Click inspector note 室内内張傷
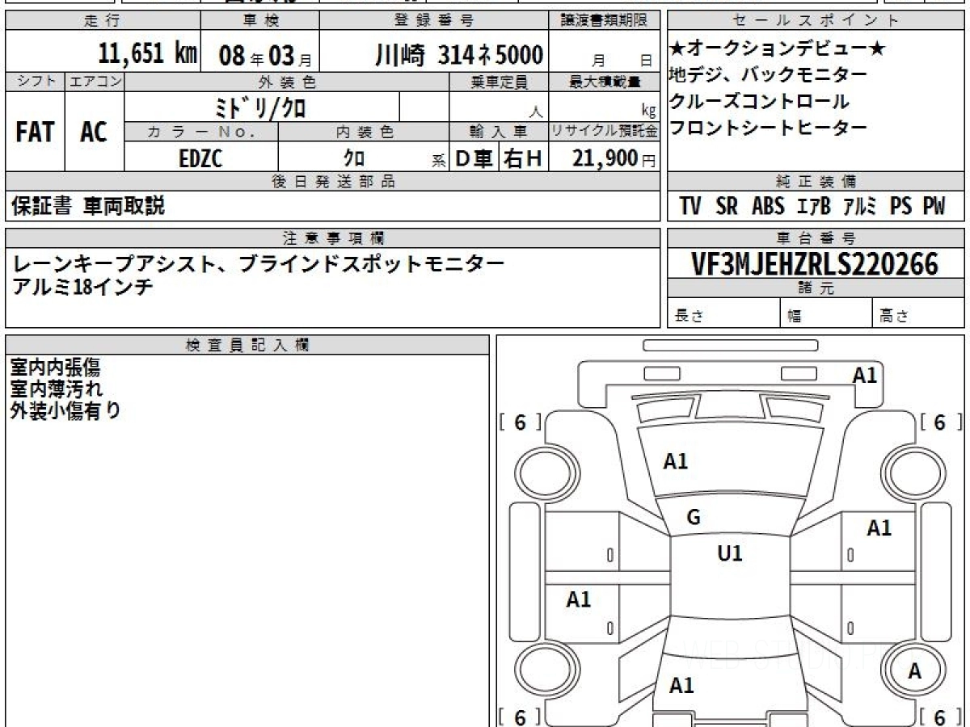970x727 pixels. pyautogui.click(x=55, y=368)
